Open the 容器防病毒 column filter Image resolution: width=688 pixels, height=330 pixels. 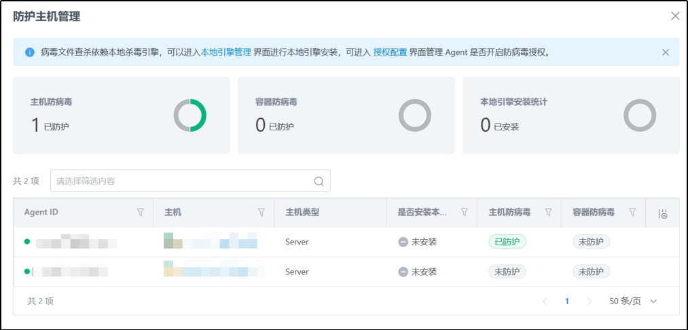632,213
